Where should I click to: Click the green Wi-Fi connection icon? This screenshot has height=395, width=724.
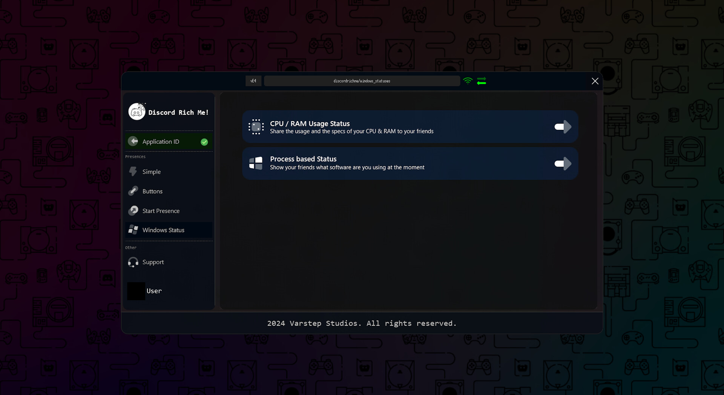pyautogui.click(x=468, y=81)
